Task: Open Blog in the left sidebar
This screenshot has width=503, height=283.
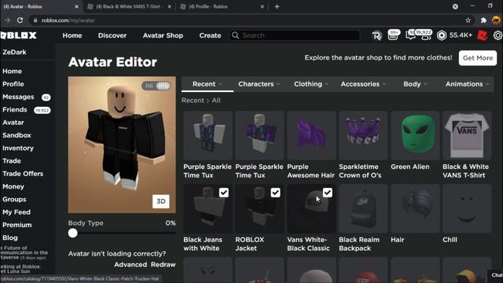Action: click(10, 237)
